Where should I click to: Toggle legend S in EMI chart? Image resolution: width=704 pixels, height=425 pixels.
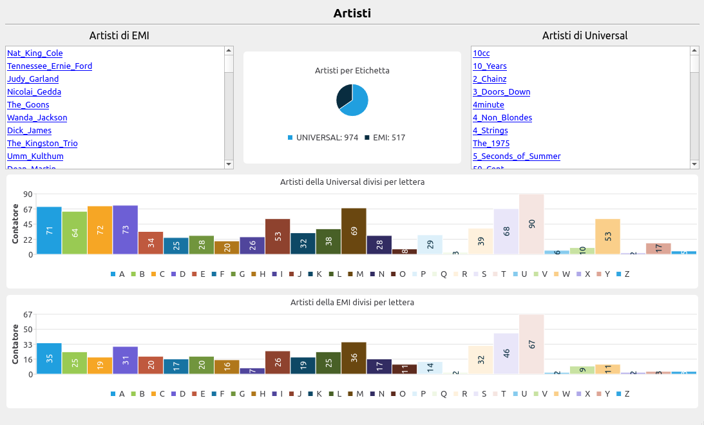pos(480,394)
